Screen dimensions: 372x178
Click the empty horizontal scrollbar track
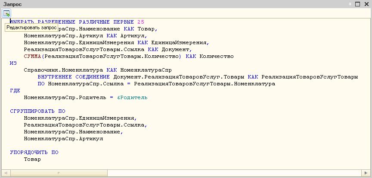click(232, 173)
